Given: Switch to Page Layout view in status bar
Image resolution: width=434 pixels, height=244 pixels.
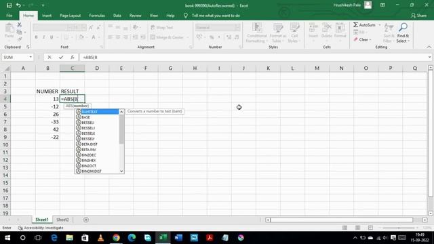Looking at the screenshot, I should pyautogui.click(x=357, y=228).
